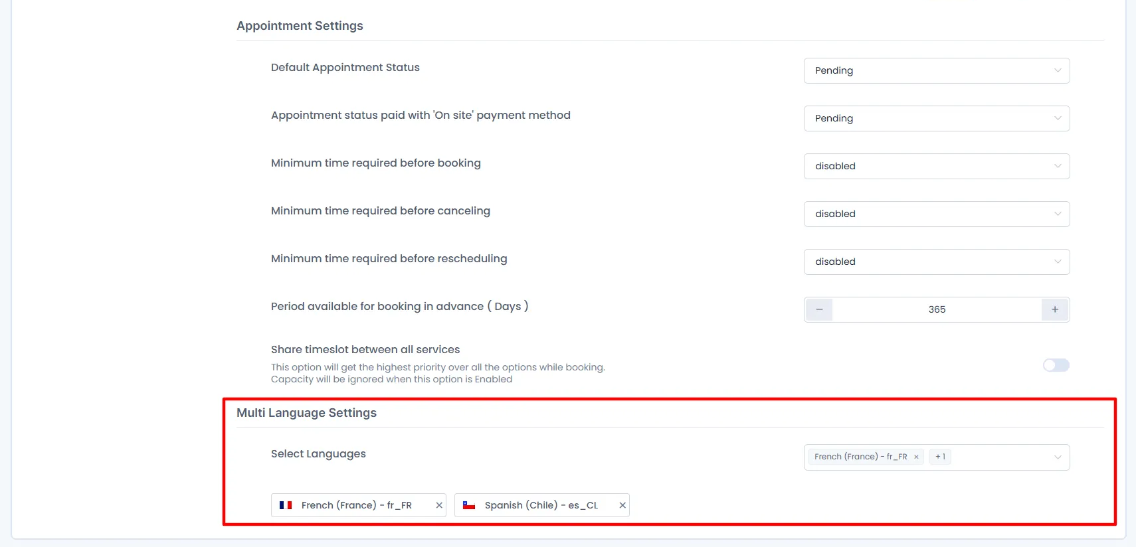Click the Share timeslot between all services label
1136x547 pixels.
coord(365,349)
